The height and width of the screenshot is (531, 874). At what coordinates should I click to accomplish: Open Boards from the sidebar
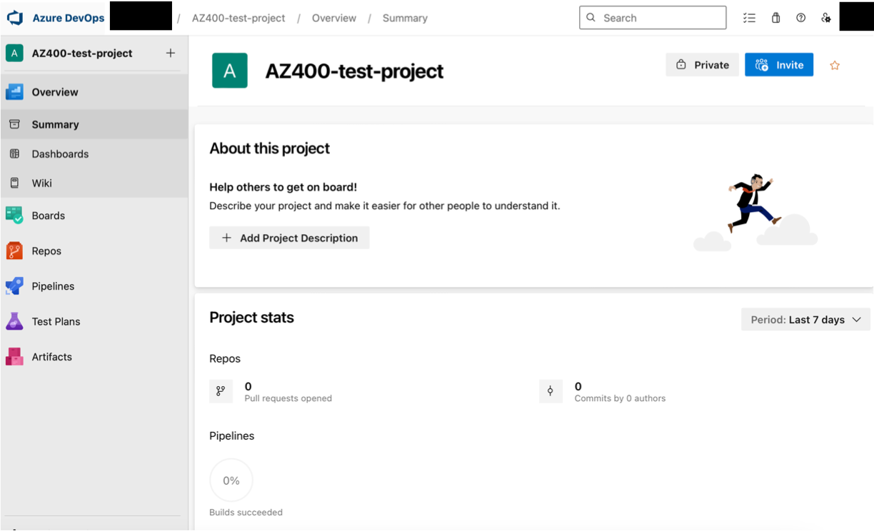pyautogui.click(x=48, y=216)
